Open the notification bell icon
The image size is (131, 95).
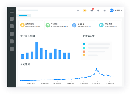click(98, 11)
